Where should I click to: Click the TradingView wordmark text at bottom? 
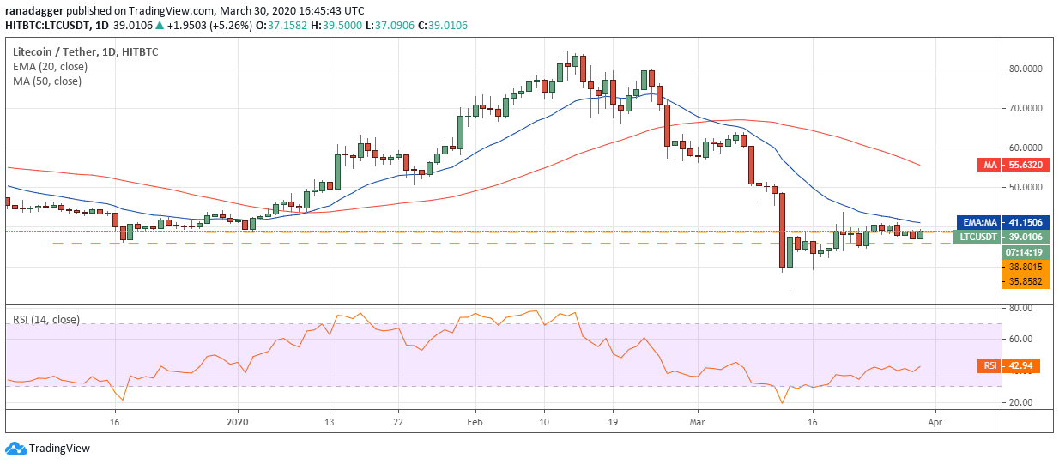click(x=59, y=449)
